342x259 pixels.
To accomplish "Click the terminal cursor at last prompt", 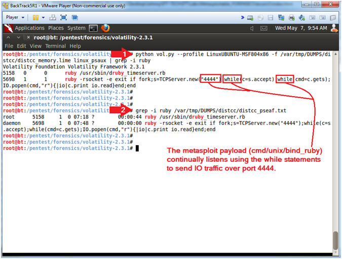I will coord(137,148).
